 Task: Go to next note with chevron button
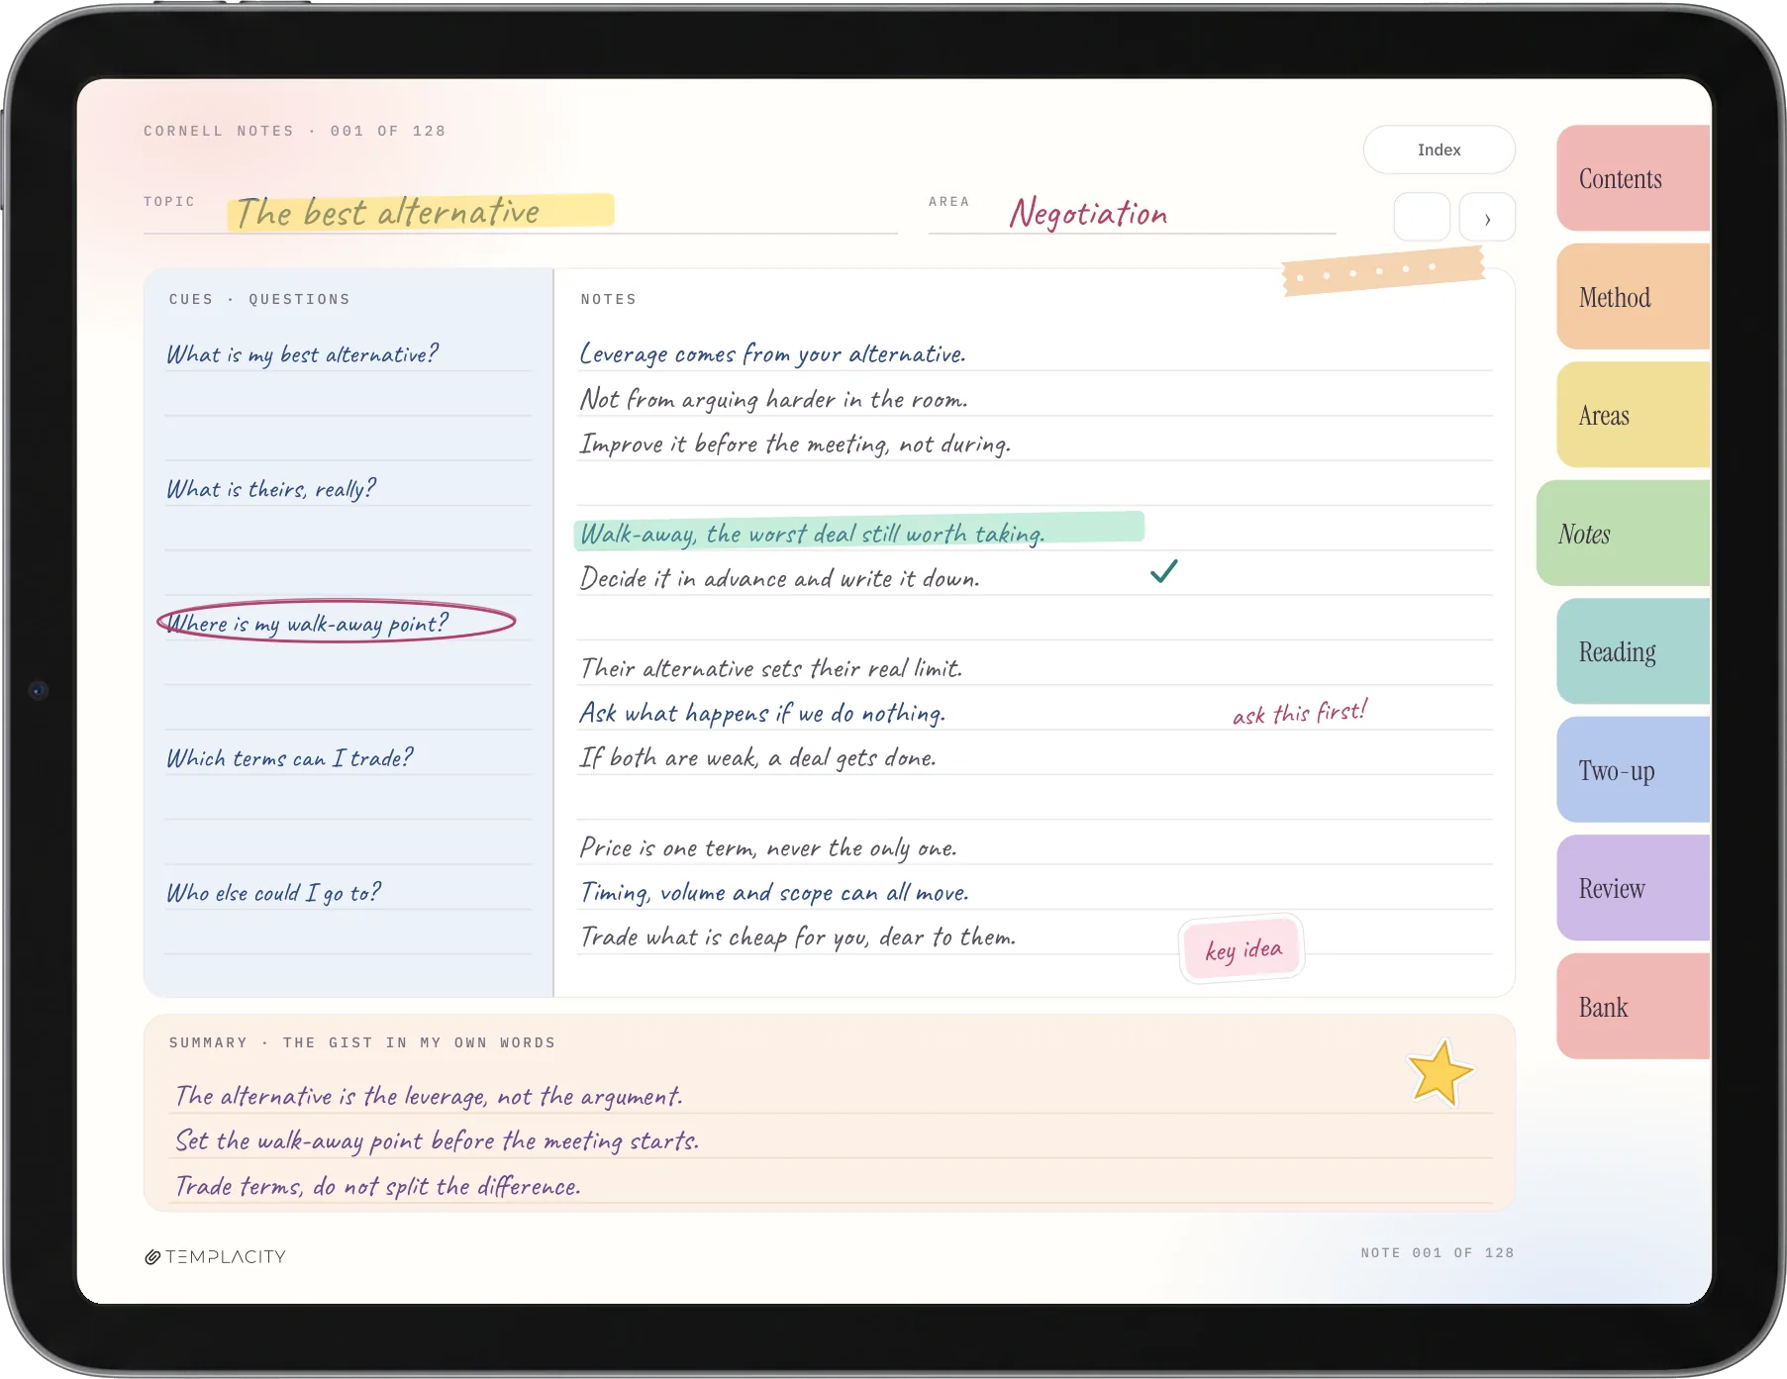tap(1487, 218)
